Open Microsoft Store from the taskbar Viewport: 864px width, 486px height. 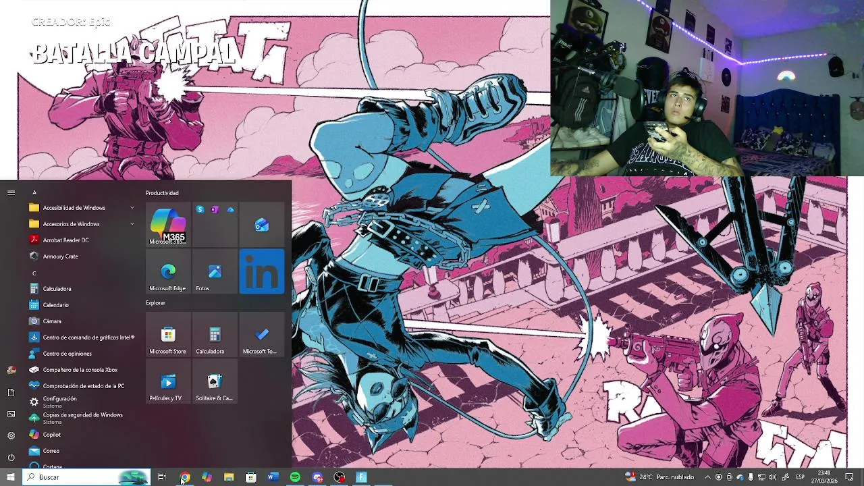click(250, 477)
